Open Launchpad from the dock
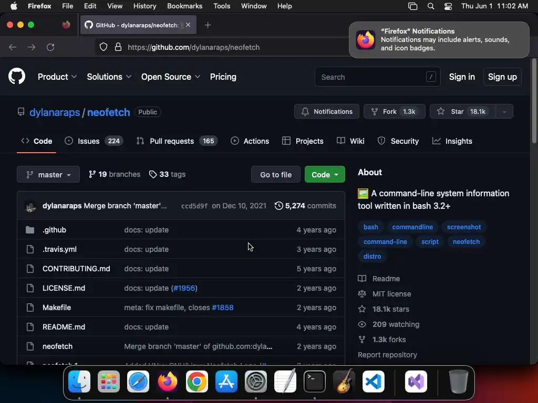This screenshot has width=538, height=403. 109,381
